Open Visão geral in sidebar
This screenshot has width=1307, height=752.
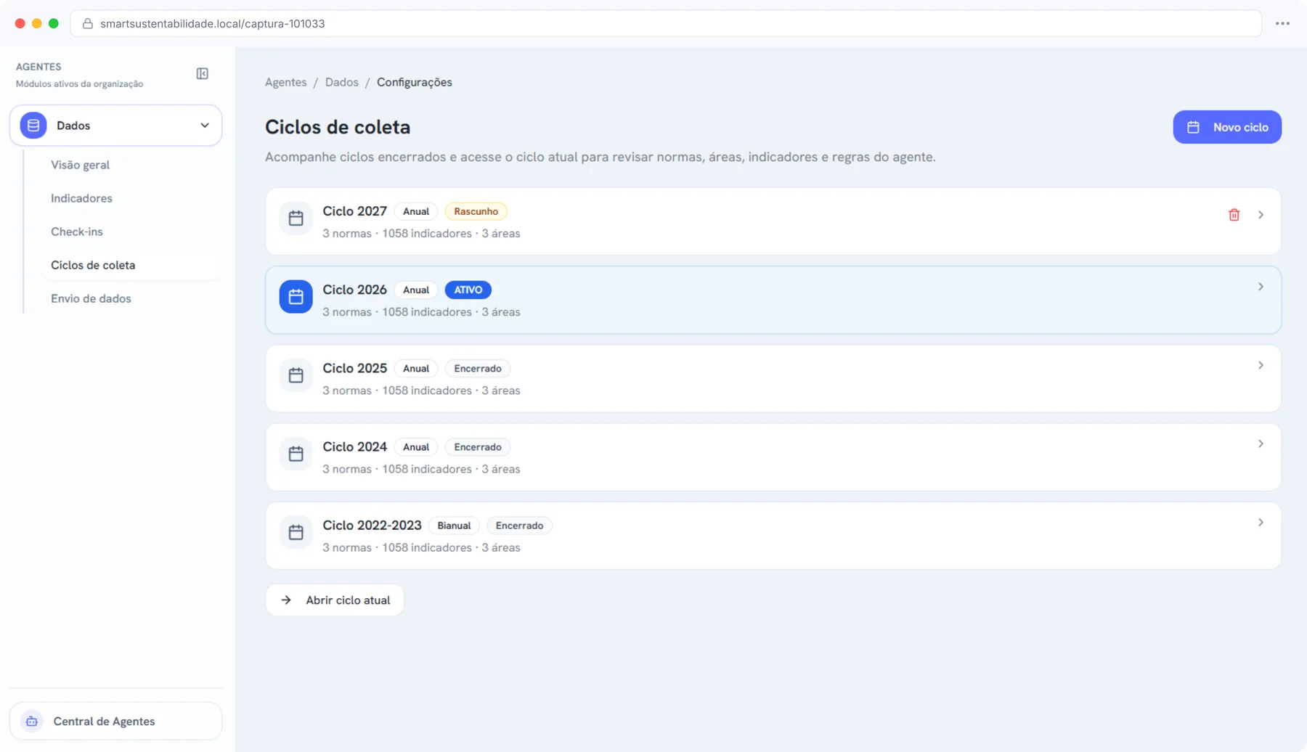point(80,165)
